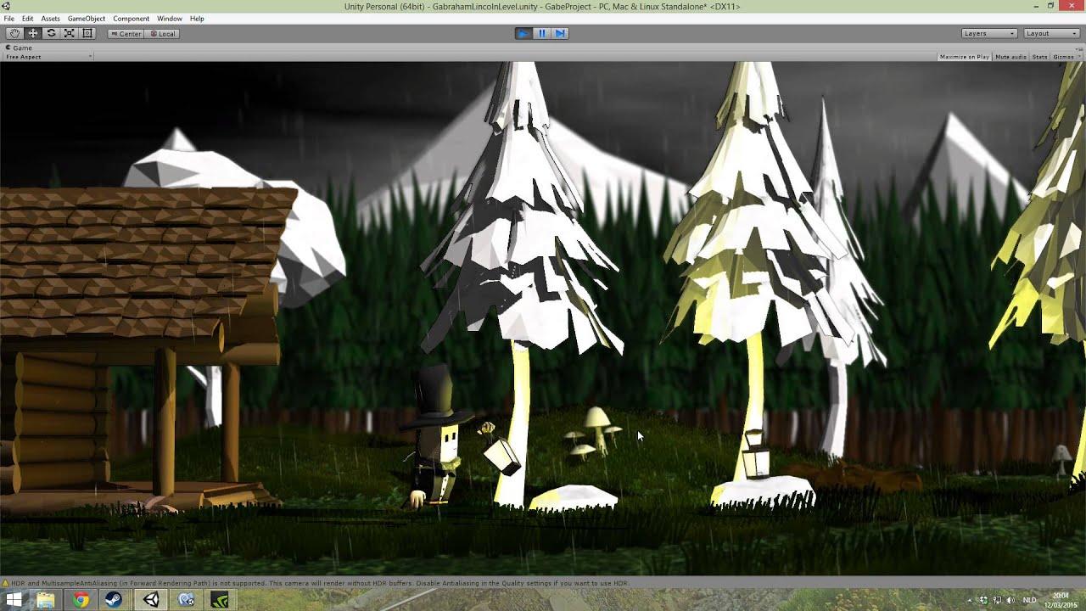Viewport: 1086px width, 611px height.
Task: Open the Component menu
Action: [x=131, y=19]
